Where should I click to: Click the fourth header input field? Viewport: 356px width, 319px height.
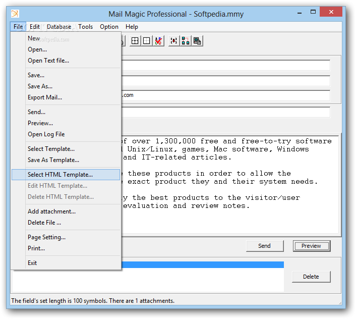tap(226, 112)
